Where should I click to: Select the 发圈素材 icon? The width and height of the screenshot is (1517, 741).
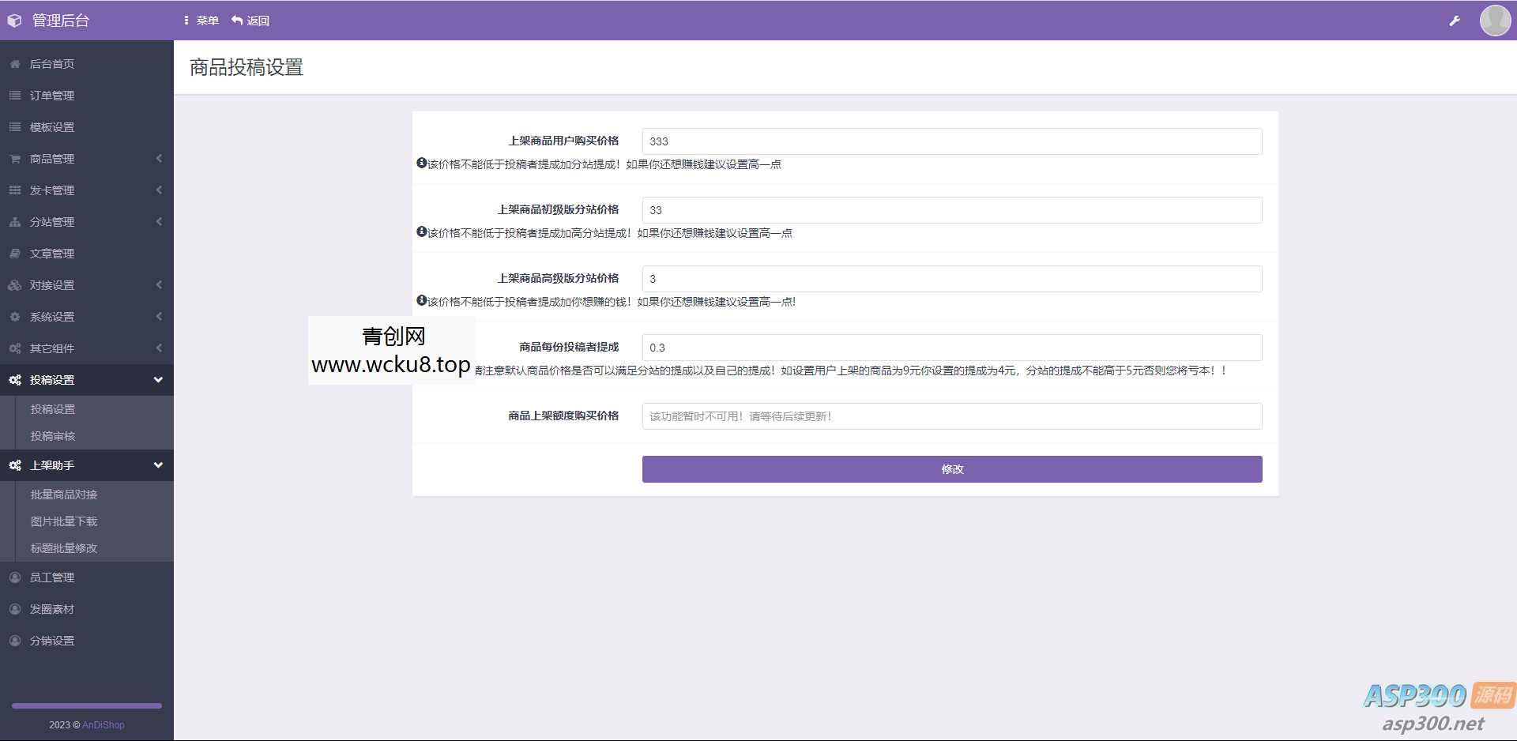[x=13, y=608]
